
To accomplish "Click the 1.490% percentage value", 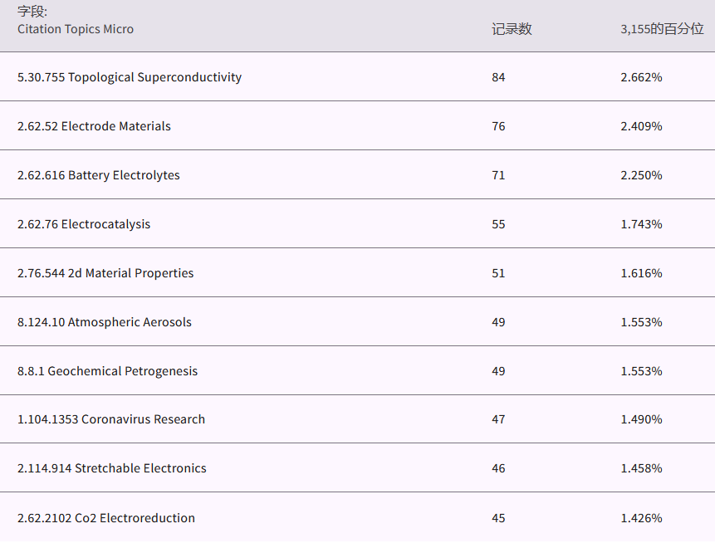I will pyautogui.click(x=641, y=419).
